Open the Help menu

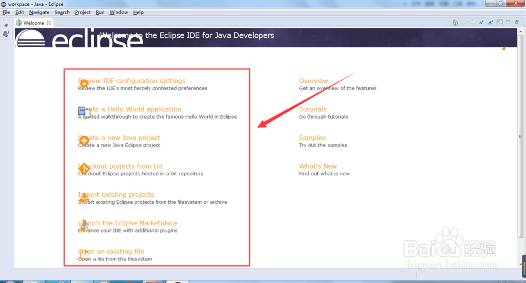(138, 13)
